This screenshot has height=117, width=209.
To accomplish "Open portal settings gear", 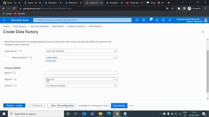I will tap(157, 20).
